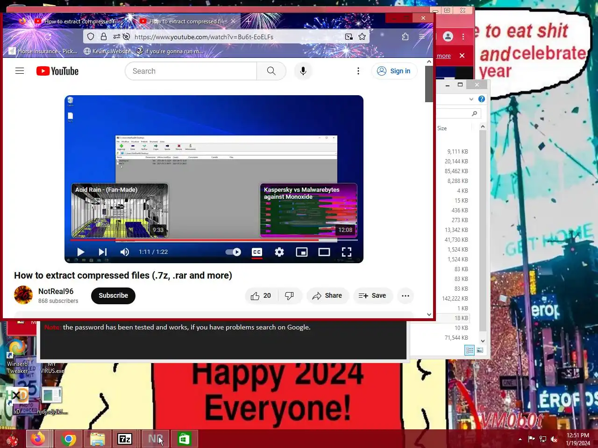Screen dimensions: 598x448
Task: Focus the Firefox address bar URL
Action: click(x=204, y=37)
